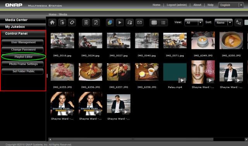This screenshot has width=248, height=146.
Task: Open the My Jukebox section
Action: [23, 27]
